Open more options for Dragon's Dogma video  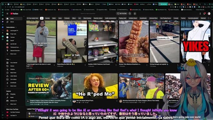[71, 101]
